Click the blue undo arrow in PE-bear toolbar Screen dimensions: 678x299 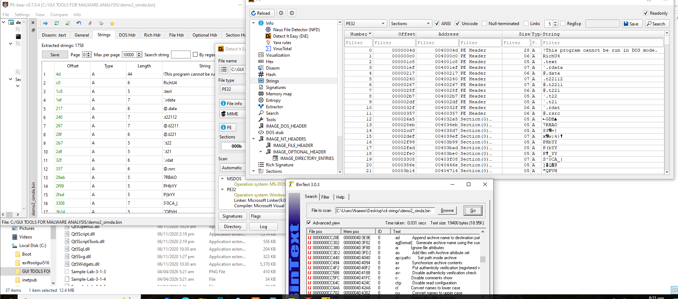tap(79, 23)
